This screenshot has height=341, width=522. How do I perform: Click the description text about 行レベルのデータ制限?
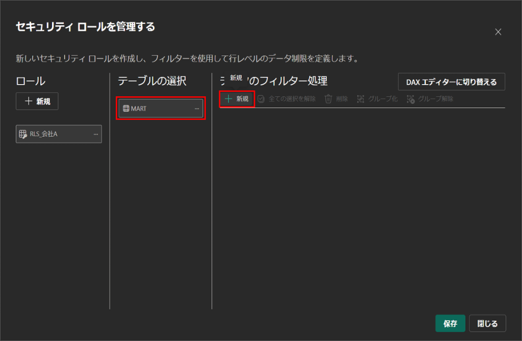coord(187,59)
